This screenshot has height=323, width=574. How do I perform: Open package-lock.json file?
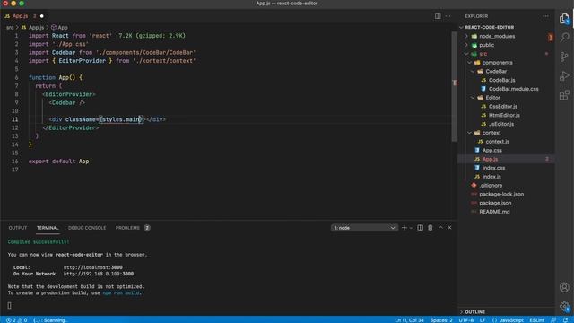[501, 195]
